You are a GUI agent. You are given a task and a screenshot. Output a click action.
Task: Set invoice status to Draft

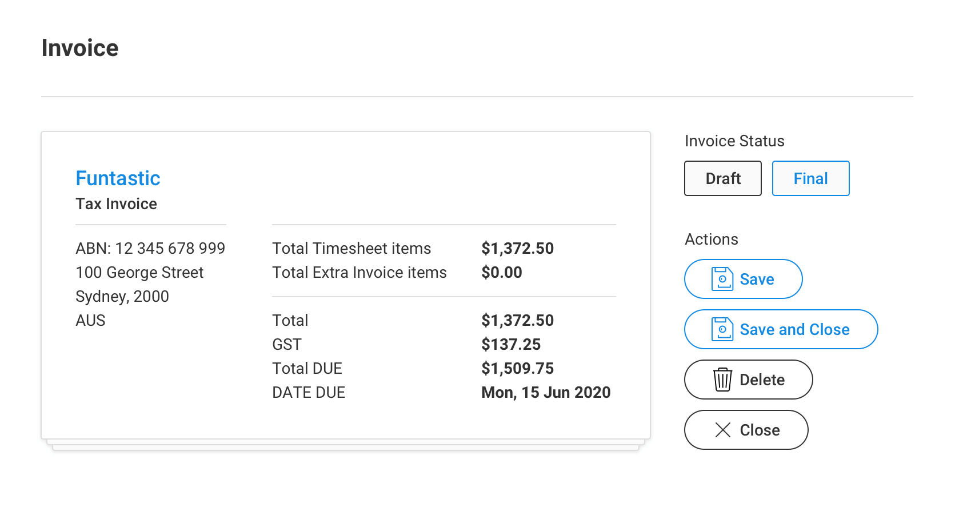point(722,178)
